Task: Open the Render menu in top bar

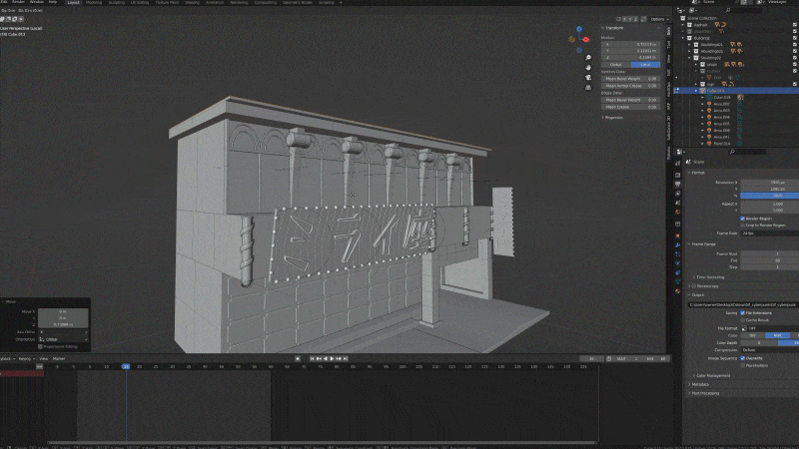Action: (19, 3)
